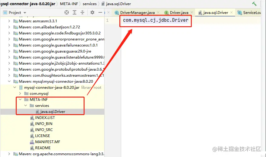
Task: Click the locate/select opened file target icon
Action: [x=67, y=12]
